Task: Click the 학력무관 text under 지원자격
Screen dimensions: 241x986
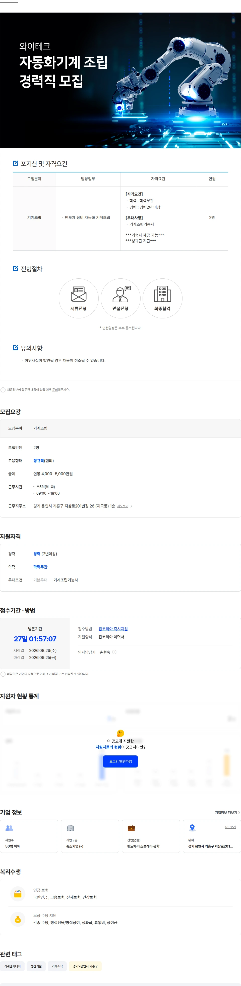Action: click(x=40, y=567)
